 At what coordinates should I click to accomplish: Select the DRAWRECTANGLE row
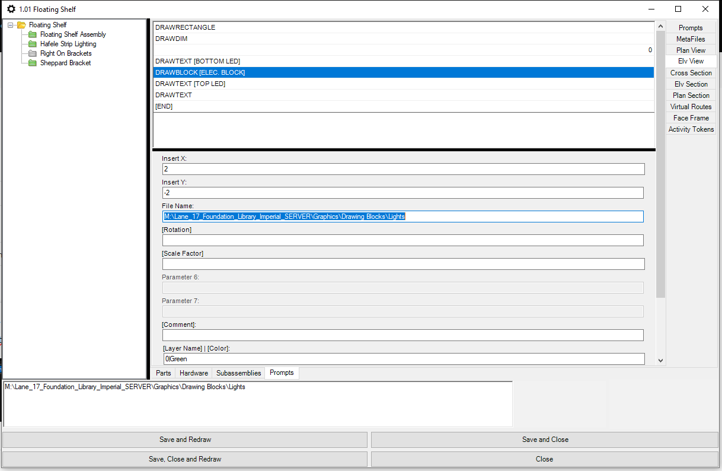coord(404,27)
